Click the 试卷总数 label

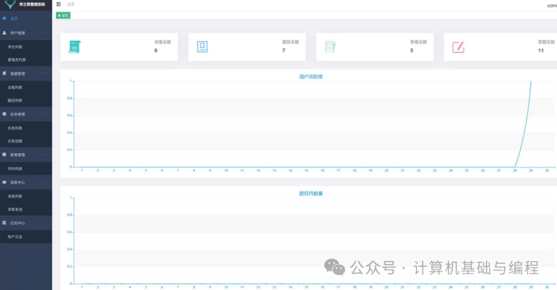[162, 42]
